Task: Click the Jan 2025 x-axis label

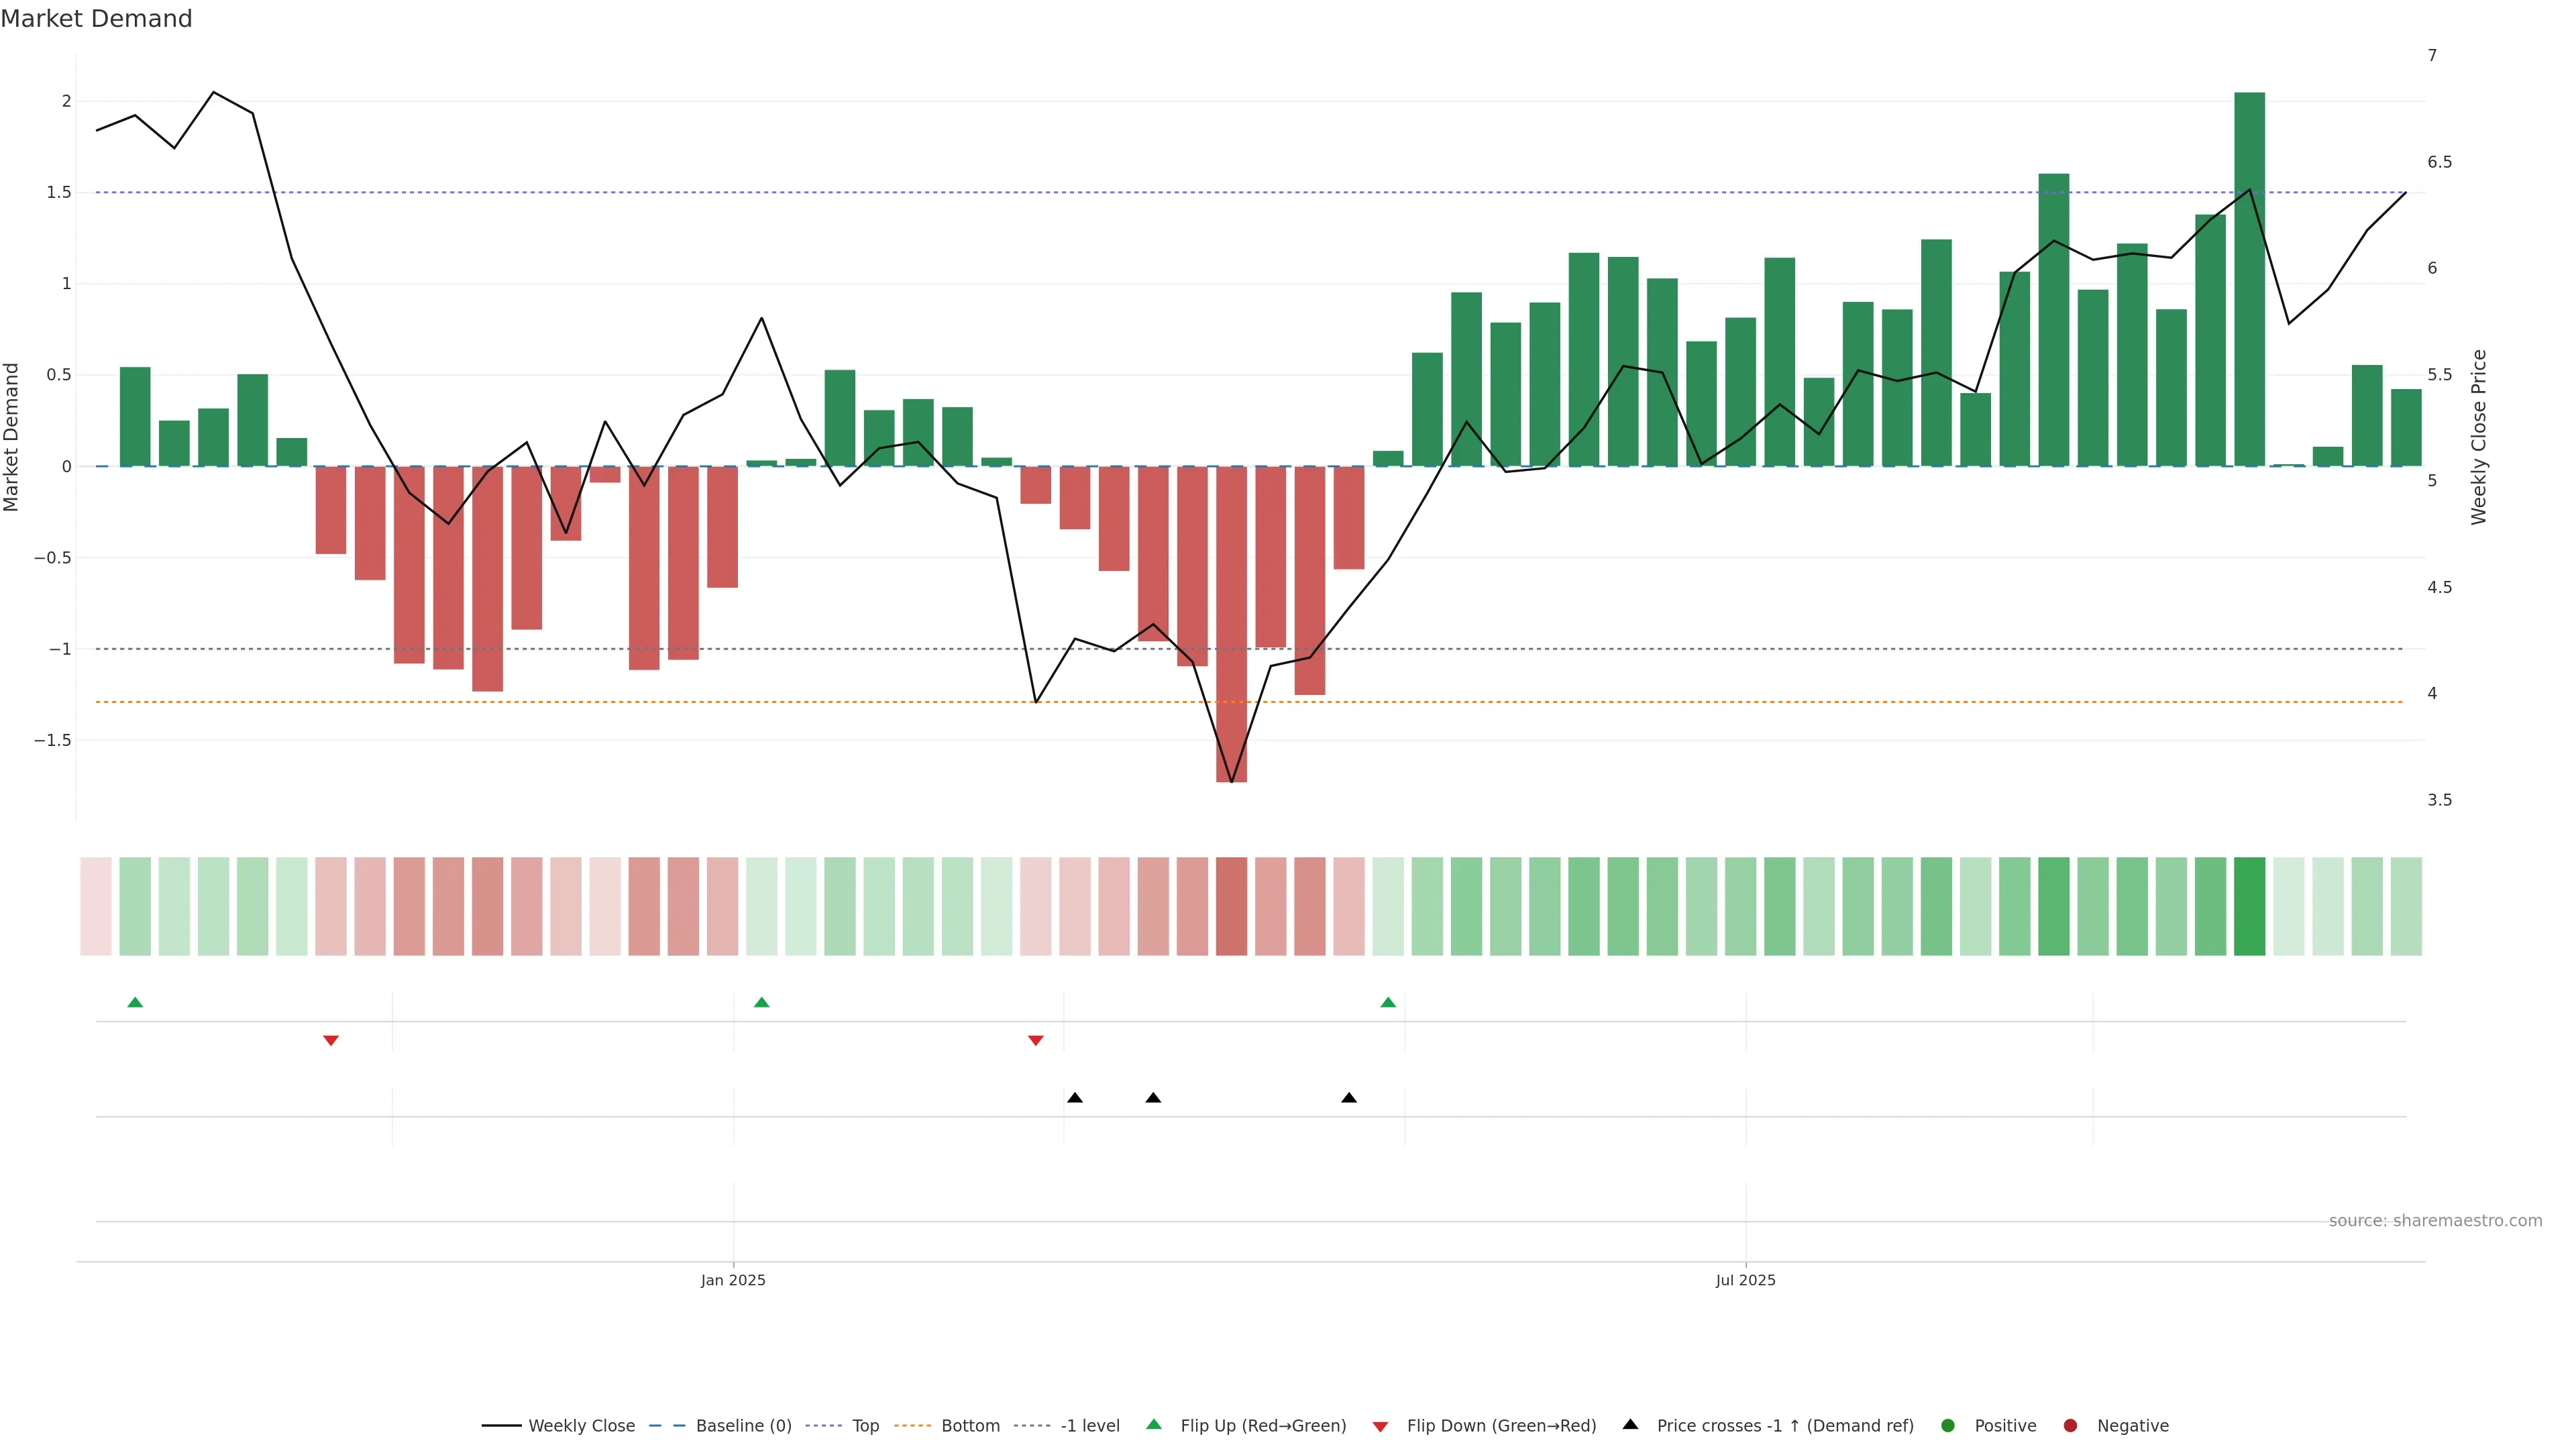Action: 733,1280
